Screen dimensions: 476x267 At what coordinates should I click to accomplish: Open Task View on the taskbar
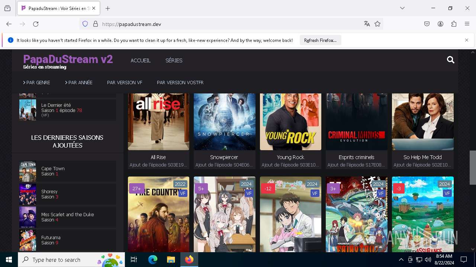coord(134,260)
